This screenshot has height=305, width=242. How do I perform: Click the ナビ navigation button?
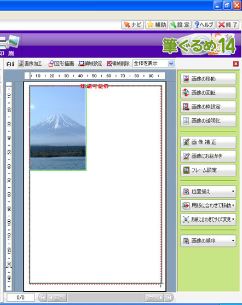pyautogui.click(x=132, y=25)
